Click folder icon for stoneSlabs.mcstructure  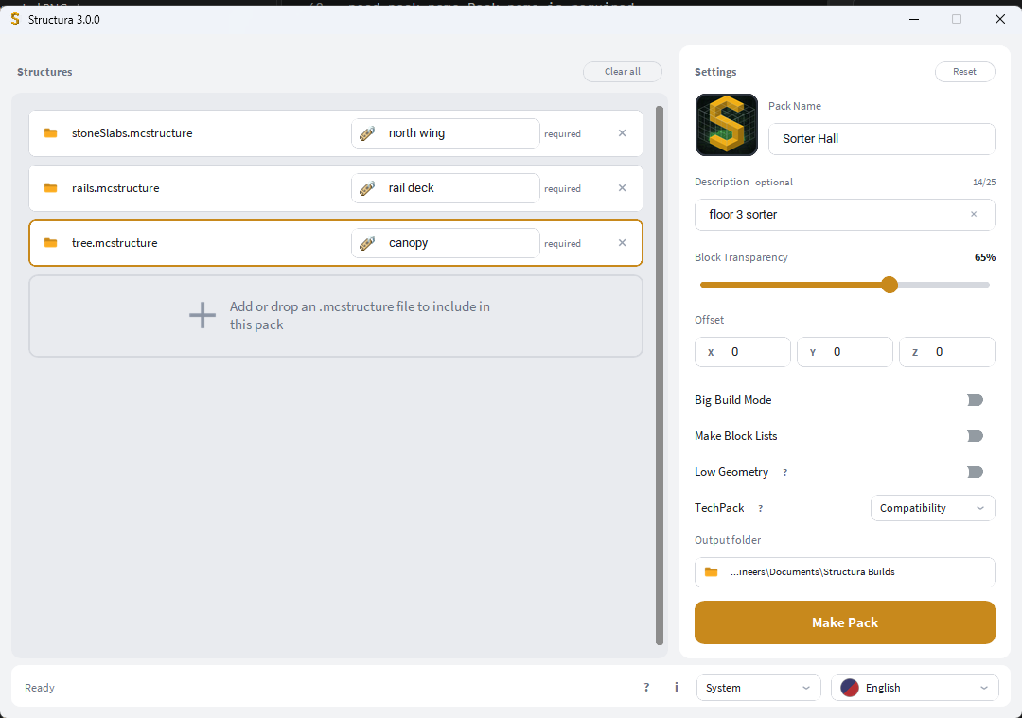(50, 133)
